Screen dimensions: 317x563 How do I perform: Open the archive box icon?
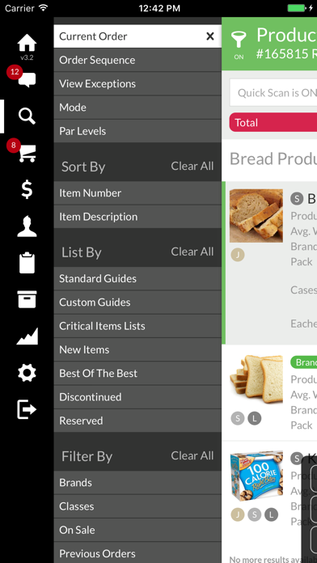[27, 299]
